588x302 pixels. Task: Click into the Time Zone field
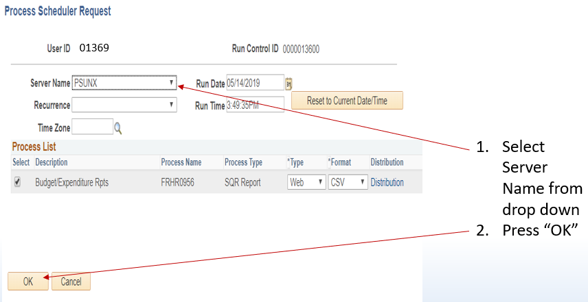pyautogui.click(x=92, y=127)
